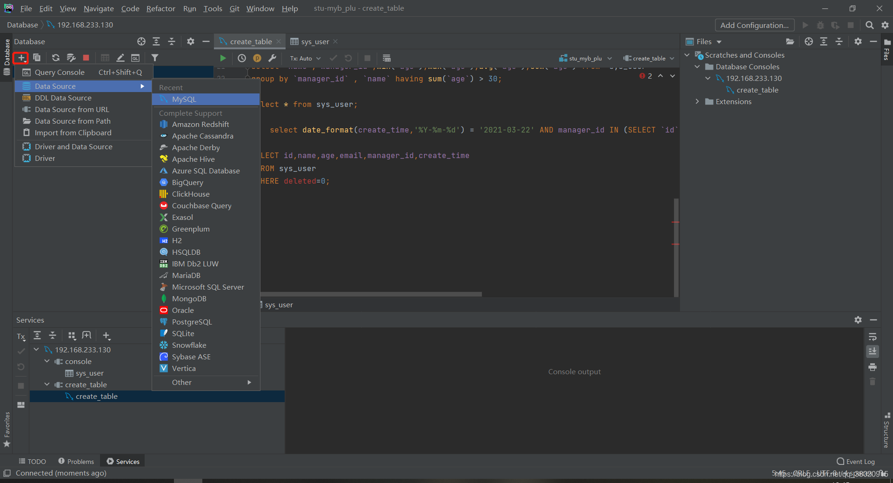Click the errors indicator showing 2

pyautogui.click(x=646, y=76)
